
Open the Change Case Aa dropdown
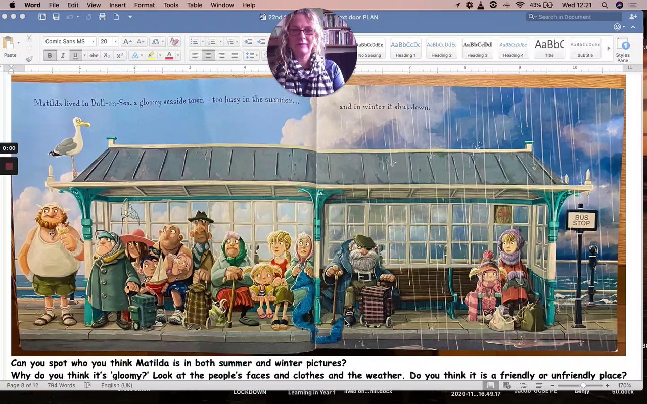click(157, 42)
